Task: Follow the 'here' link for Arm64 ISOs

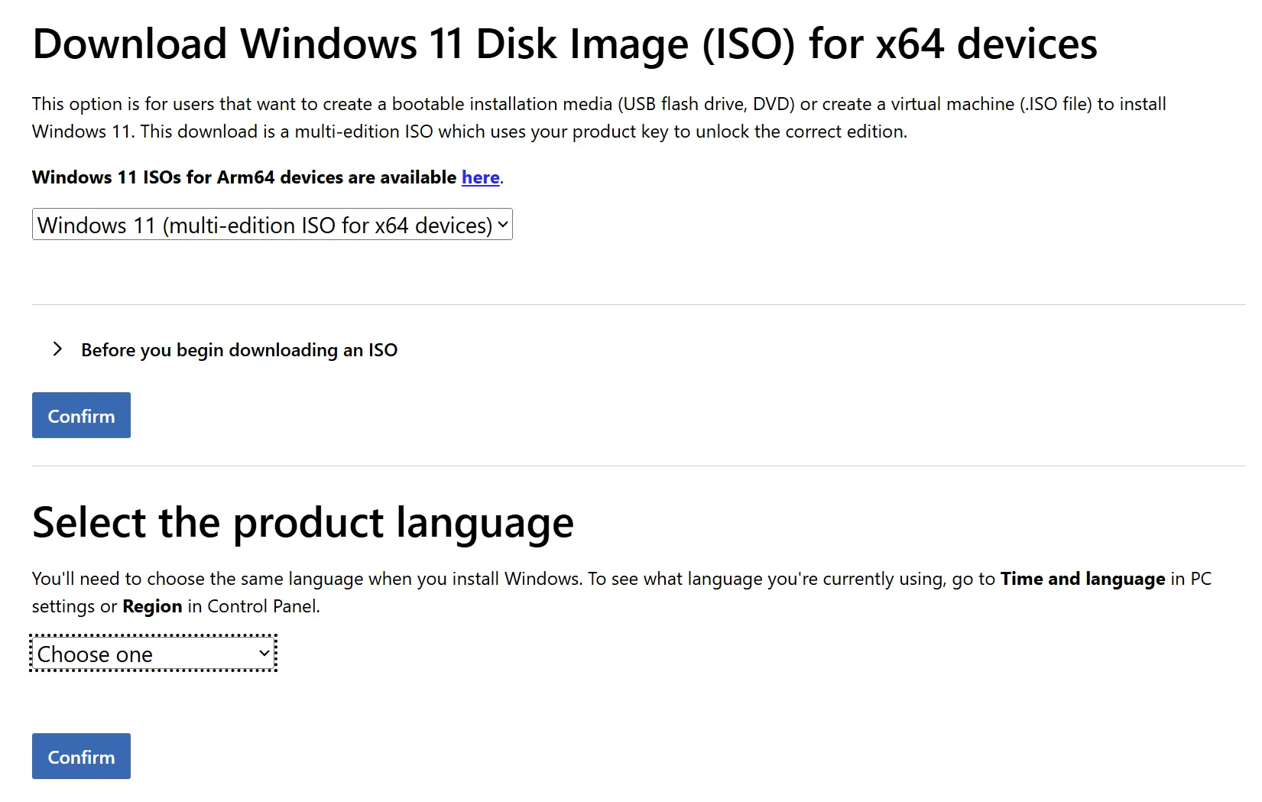Action: 481,177
